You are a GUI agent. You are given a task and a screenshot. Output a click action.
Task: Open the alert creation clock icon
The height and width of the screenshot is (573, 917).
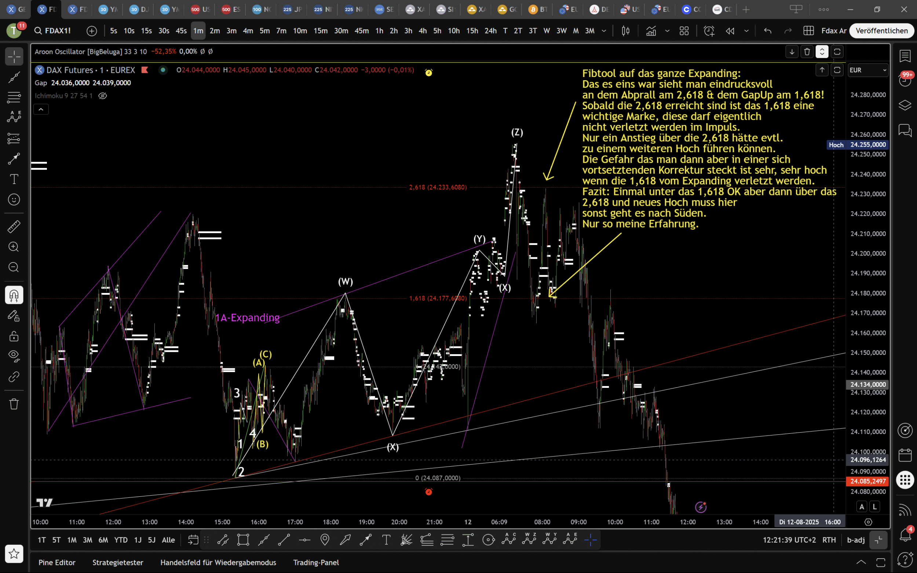[x=709, y=31]
